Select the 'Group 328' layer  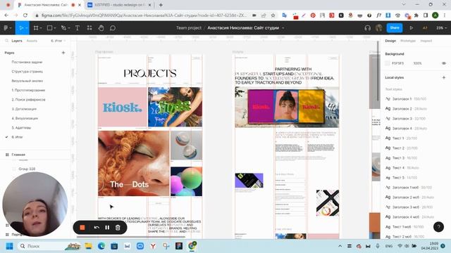[27, 169]
